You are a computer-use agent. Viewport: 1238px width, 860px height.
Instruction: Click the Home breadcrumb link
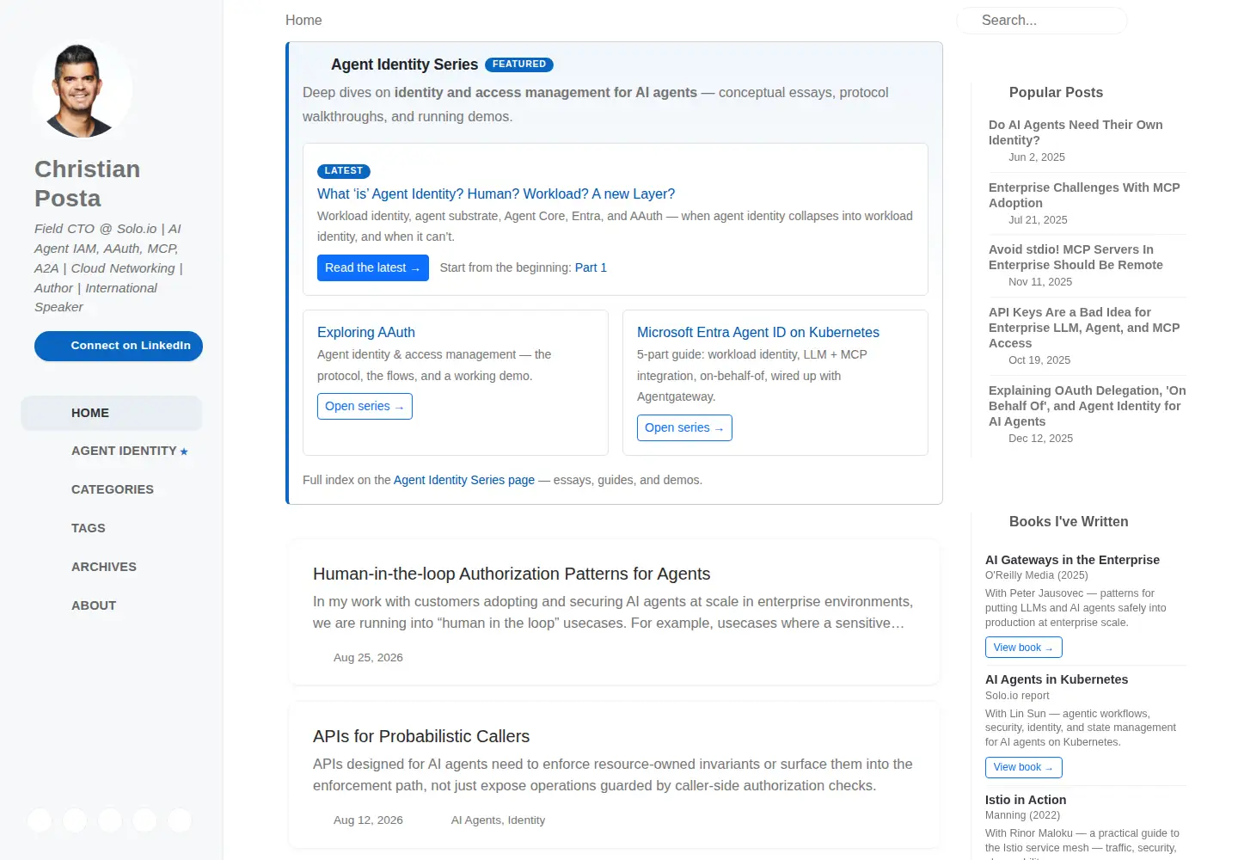pos(303,20)
